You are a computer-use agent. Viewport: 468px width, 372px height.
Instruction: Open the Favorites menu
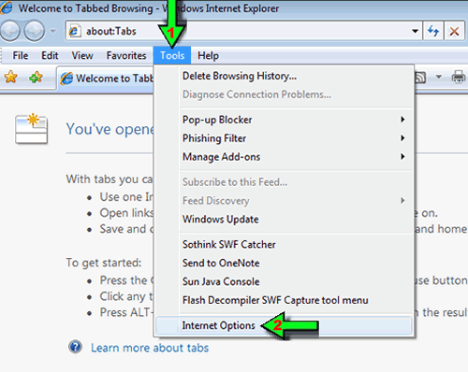126,55
